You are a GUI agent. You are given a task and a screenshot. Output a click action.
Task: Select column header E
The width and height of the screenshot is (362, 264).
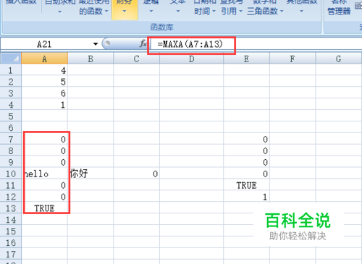pos(246,59)
